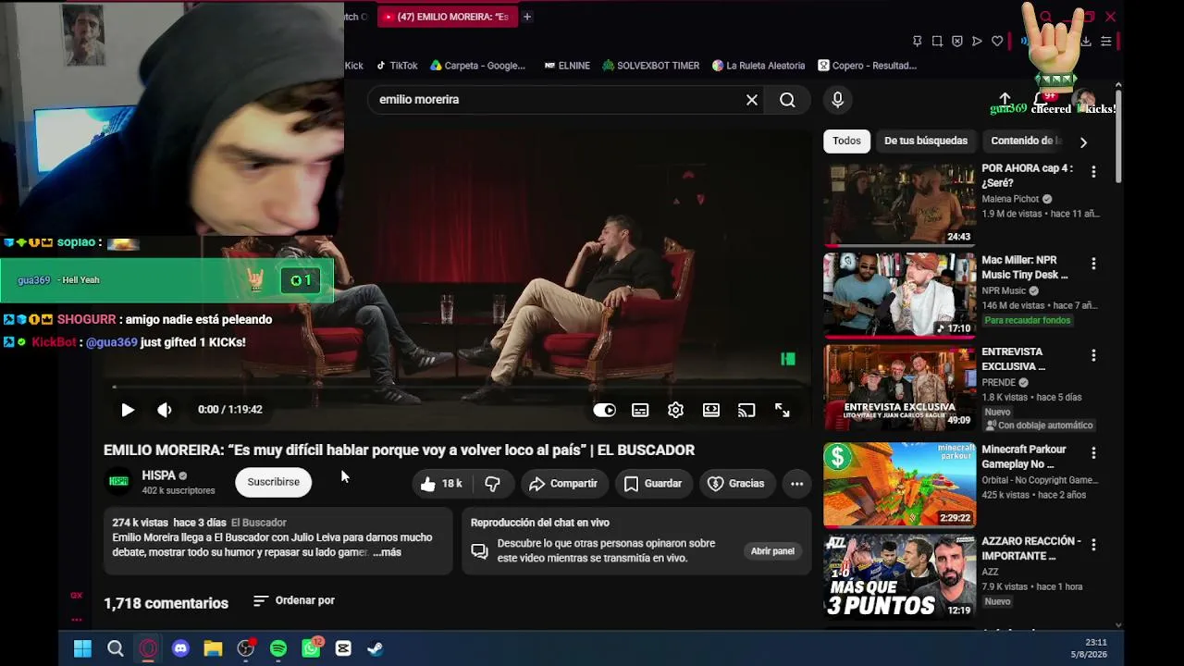1184x666 pixels.
Task: Select the Todos filter chip
Action: click(x=846, y=141)
